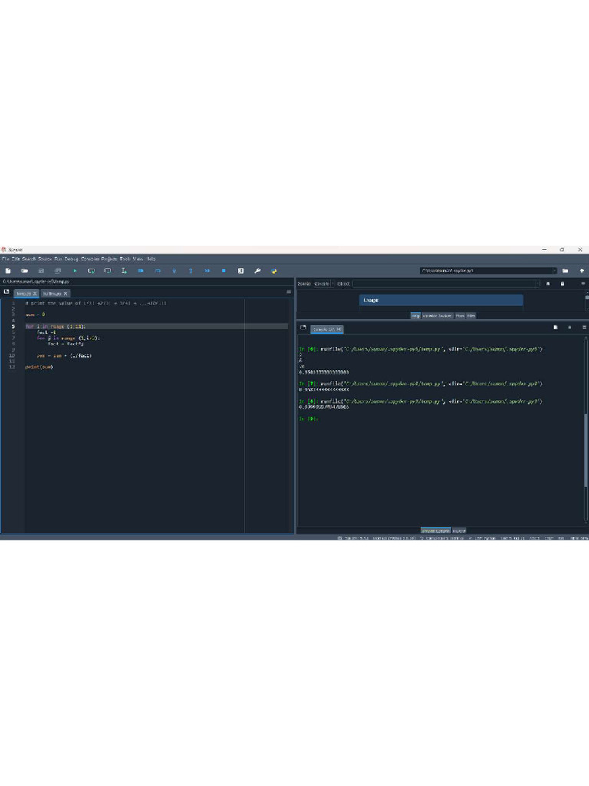Open the Debug menu
The height and width of the screenshot is (786, 589).
coord(71,259)
